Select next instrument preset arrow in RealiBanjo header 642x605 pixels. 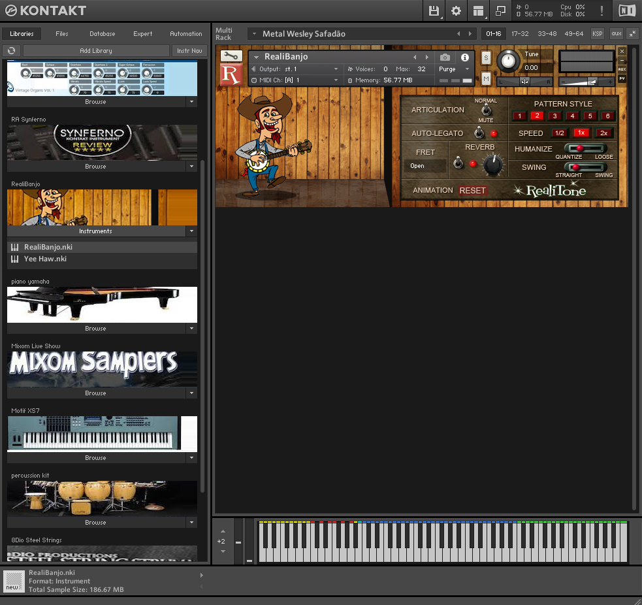pos(427,57)
